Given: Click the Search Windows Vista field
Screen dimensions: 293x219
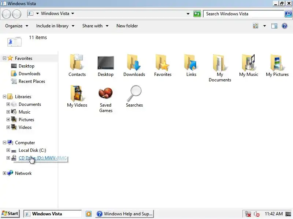Looking at the screenshot, I should point(244,14).
